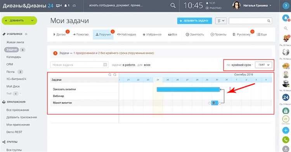The image size is (291, 152).
Task: Open the ГАНТ view mode dropdown
Action: pyautogui.click(x=263, y=65)
